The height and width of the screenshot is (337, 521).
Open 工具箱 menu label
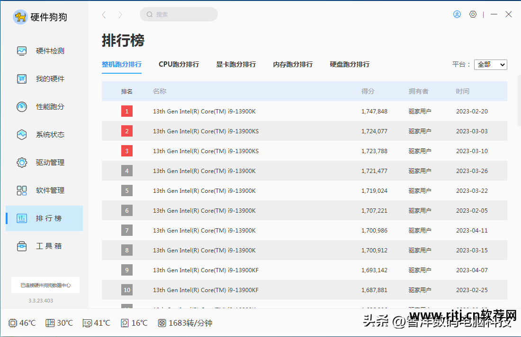(x=49, y=246)
